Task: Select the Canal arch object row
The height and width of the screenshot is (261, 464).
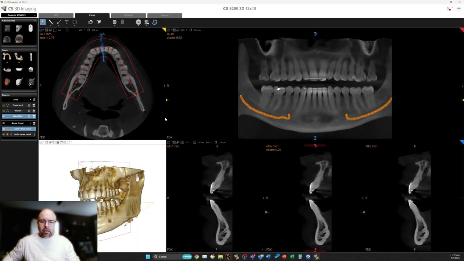Action: click(x=19, y=105)
